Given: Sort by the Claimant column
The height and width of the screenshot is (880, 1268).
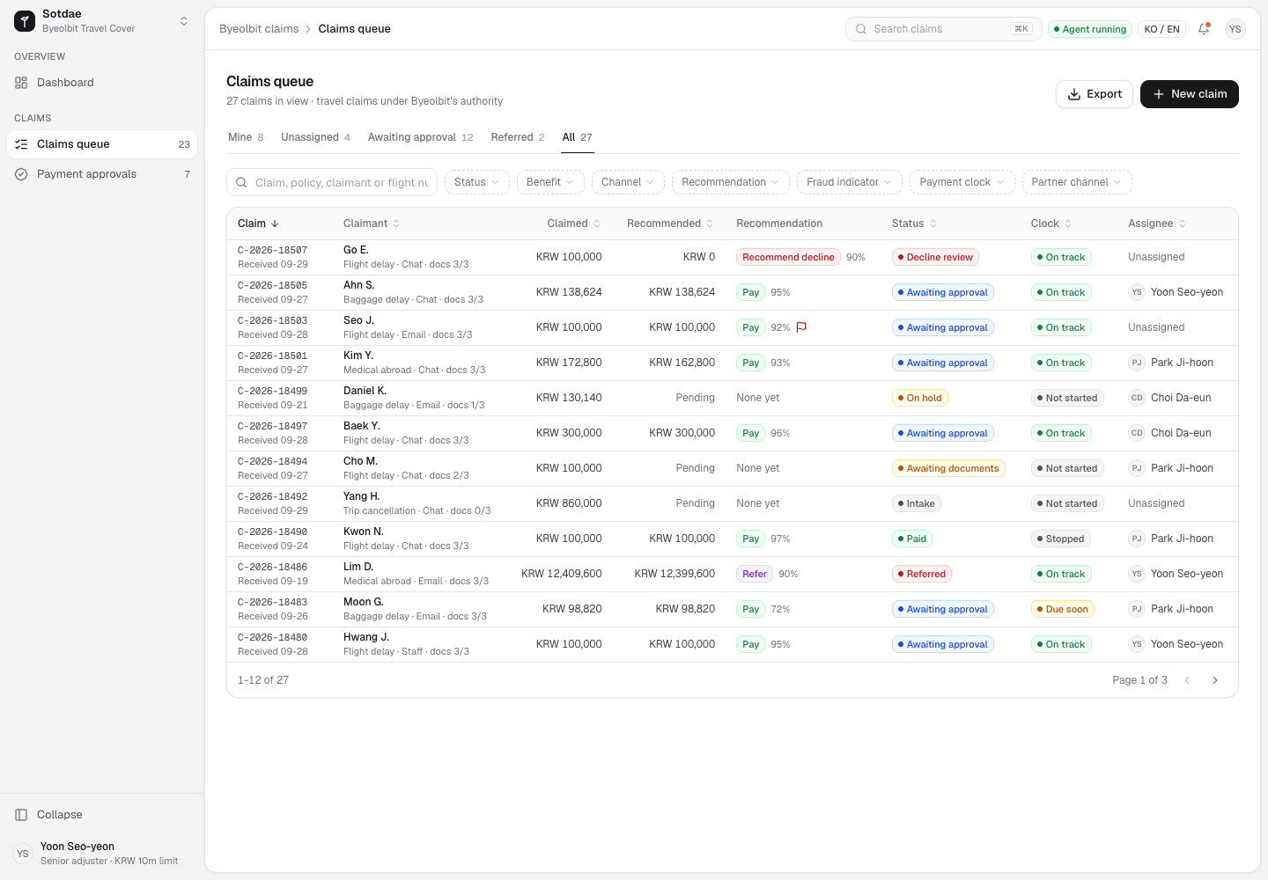Looking at the screenshot, I should [x=372, y=224].
